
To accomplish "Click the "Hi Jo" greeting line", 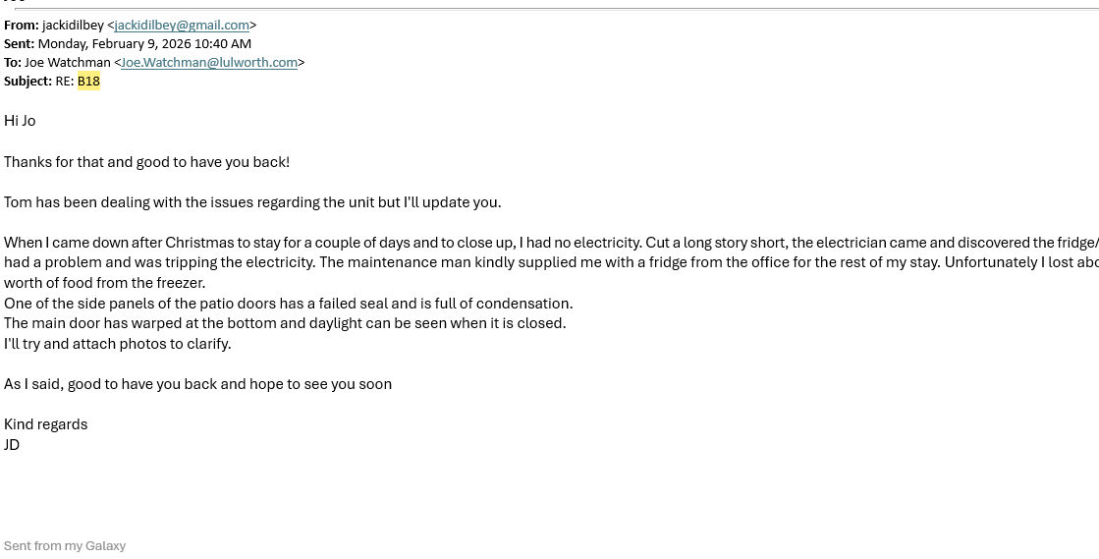I will (20, 121).
